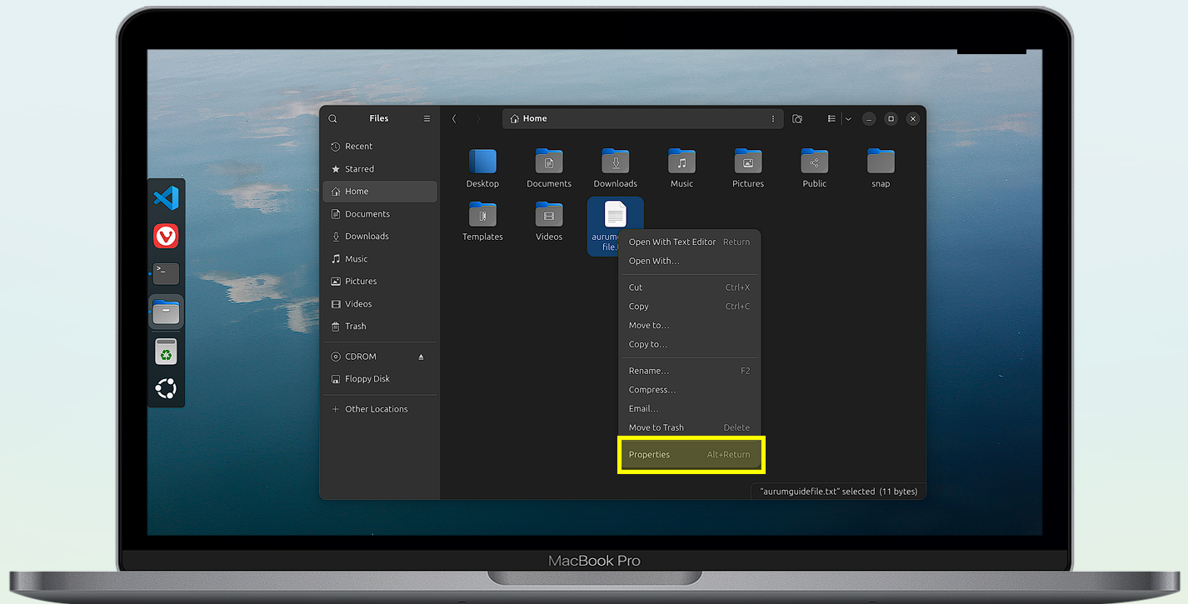Launch Vivaldi browser from the dock
1188x604 pixels.
tap(167, 237)
